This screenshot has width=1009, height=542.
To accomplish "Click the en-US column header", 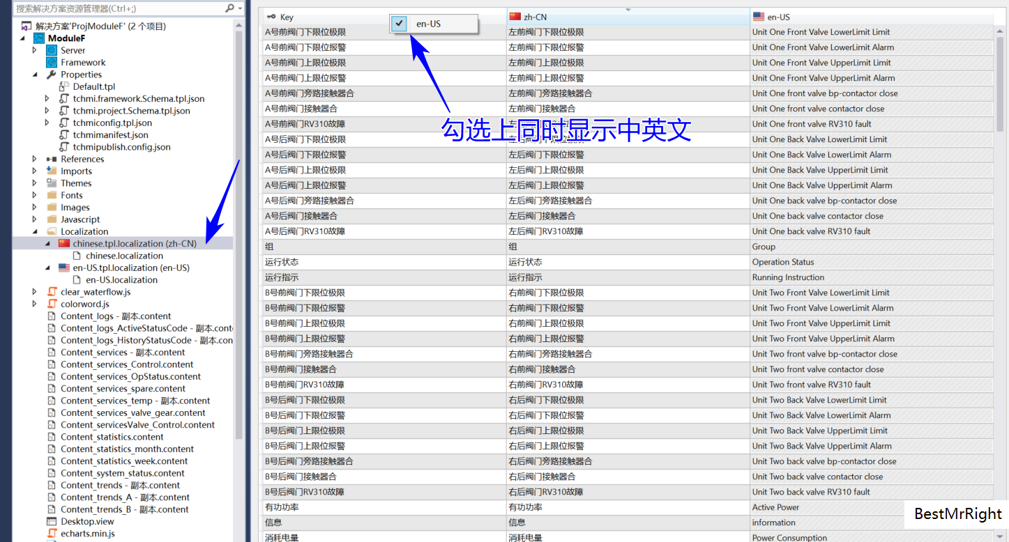I will pos(872,17).
